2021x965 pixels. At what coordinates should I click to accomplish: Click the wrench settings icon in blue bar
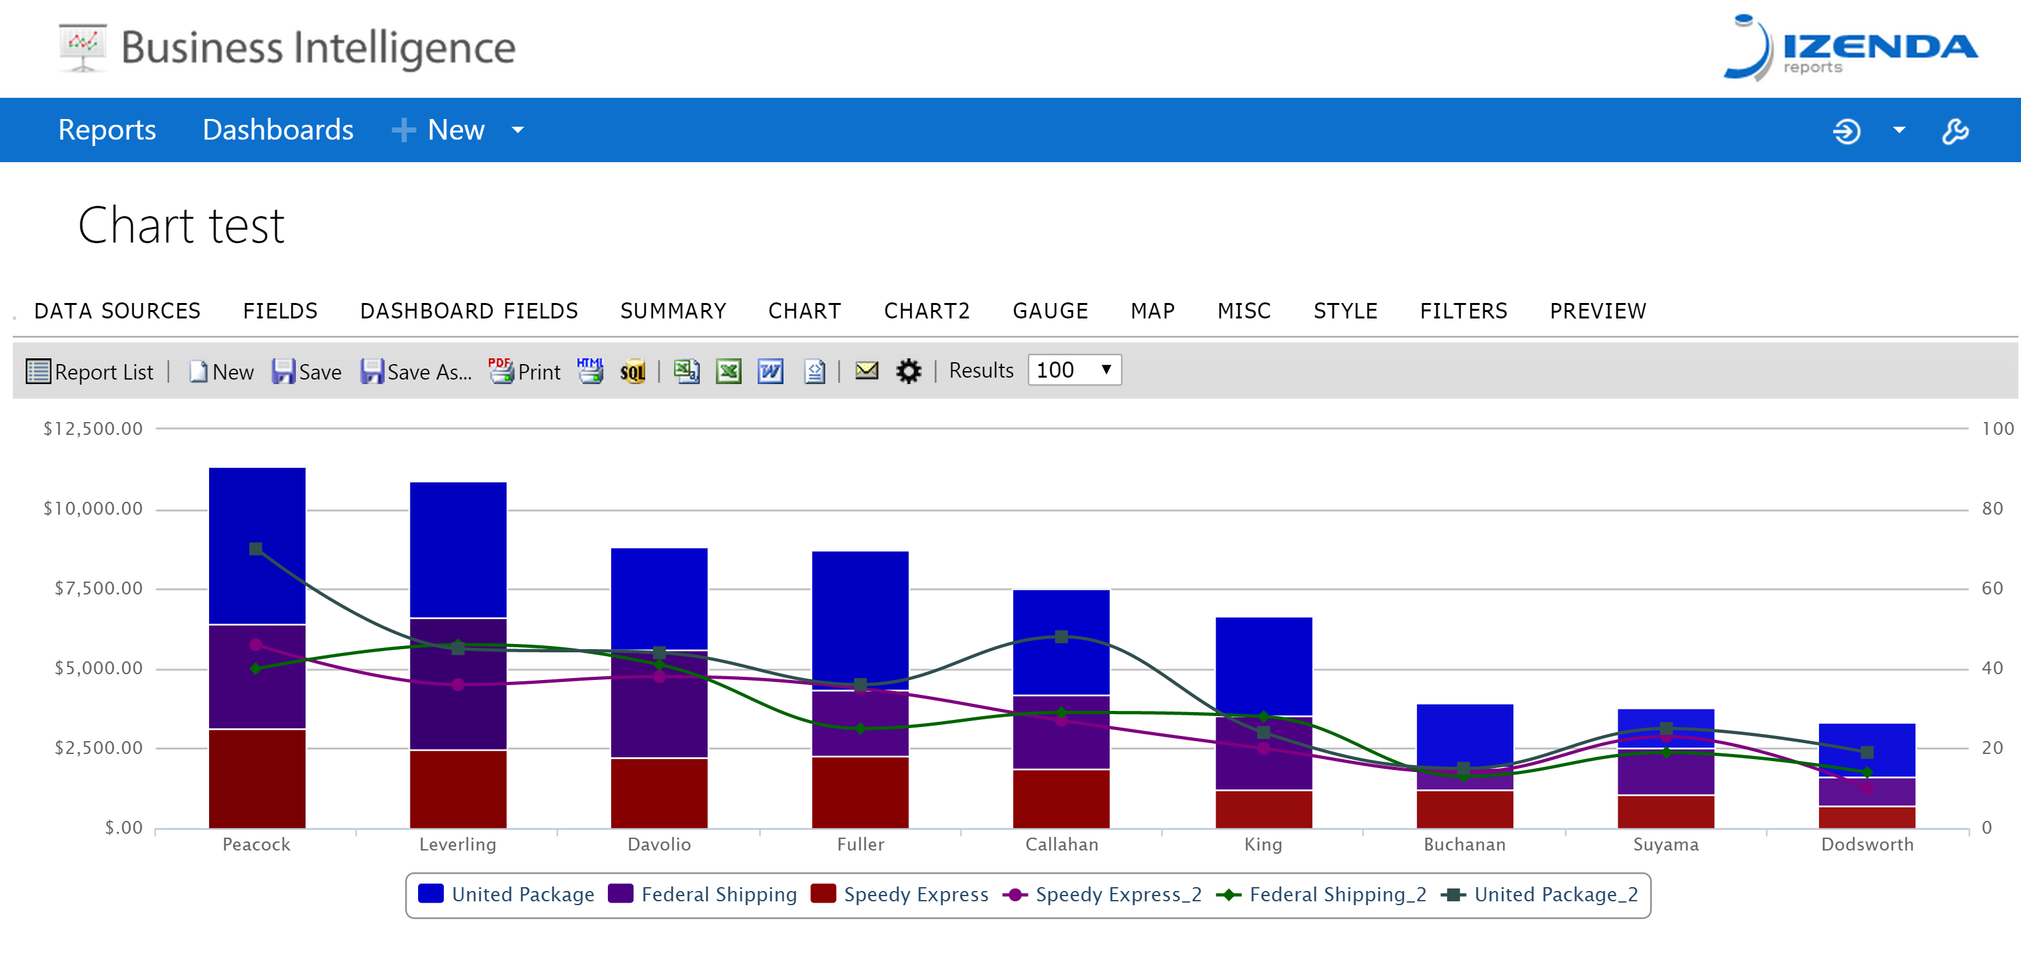tap(1955, 130)
